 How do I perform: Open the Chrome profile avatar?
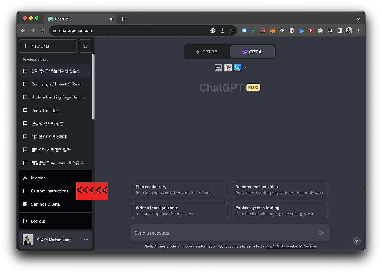[x=349, y=30]
